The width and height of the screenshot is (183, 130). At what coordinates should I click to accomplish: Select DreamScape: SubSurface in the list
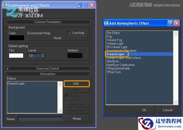tap(124, 58)
